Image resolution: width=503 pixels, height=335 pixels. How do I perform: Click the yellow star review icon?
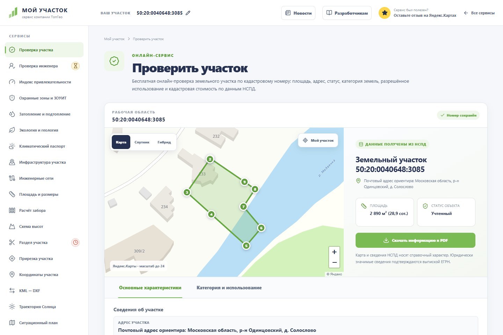coord(385,13)
